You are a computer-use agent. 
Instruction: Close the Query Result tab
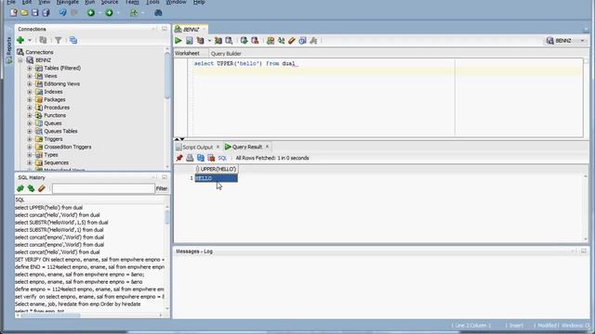point(267,147)
